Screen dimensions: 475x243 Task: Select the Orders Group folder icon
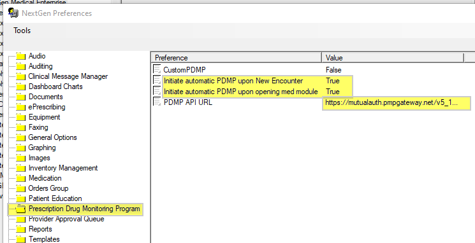[20, 188]
